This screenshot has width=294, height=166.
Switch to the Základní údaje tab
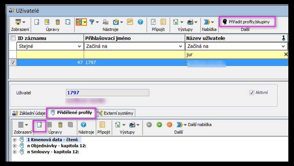29,113
